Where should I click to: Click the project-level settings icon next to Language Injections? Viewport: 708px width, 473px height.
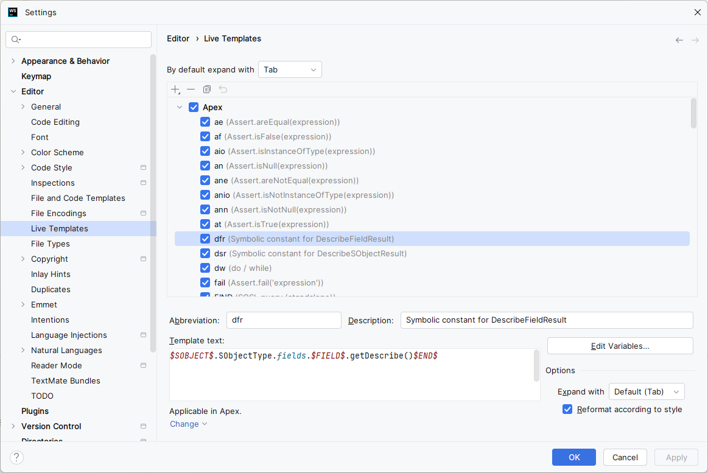coord(143,335)
